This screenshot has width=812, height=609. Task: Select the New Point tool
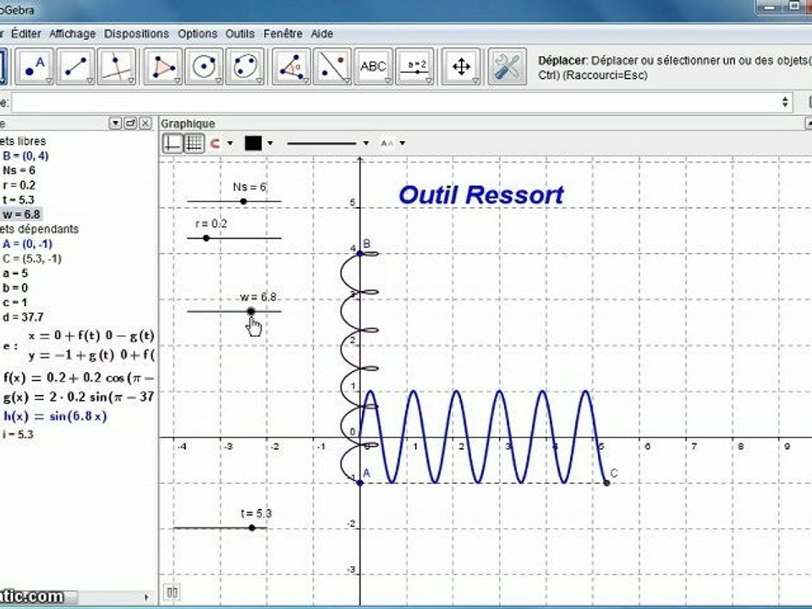pyautogui.click(x=35, y=66)
